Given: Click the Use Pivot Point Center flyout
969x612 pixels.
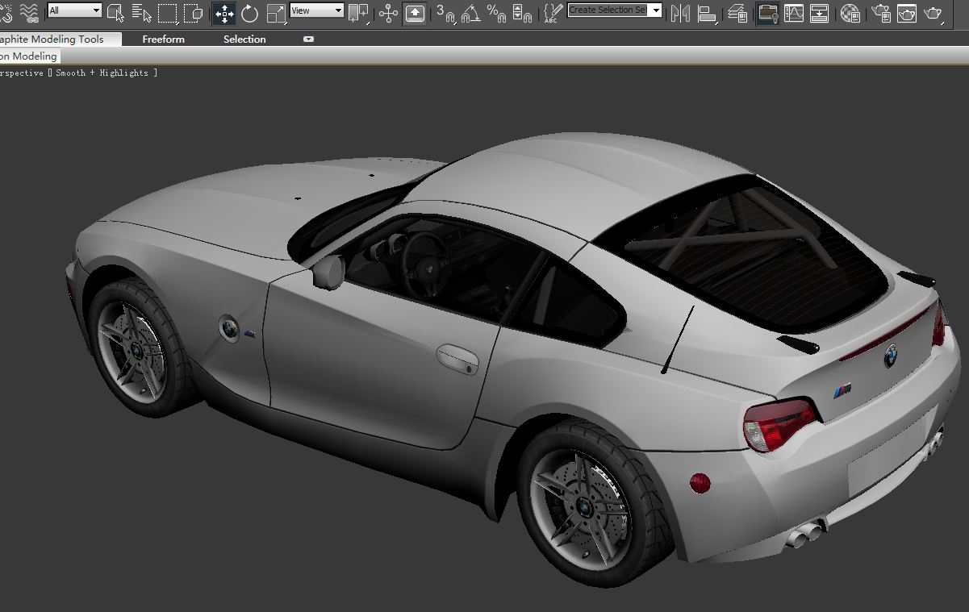Looking at the screenshot, I should click(x=357, y=13).
